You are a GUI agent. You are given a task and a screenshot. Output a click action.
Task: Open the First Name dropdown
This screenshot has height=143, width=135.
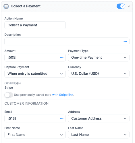pos(35,135)
